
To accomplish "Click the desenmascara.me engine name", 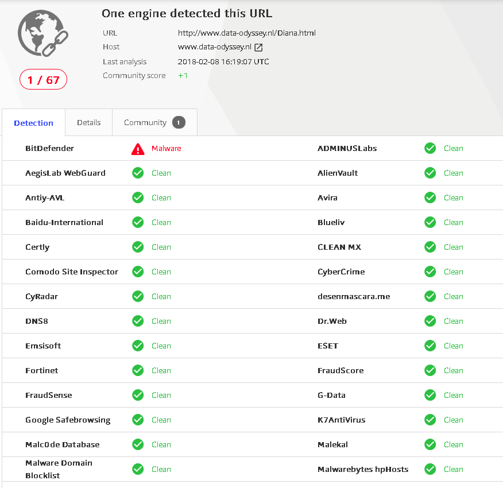I will tap(354, 296).
